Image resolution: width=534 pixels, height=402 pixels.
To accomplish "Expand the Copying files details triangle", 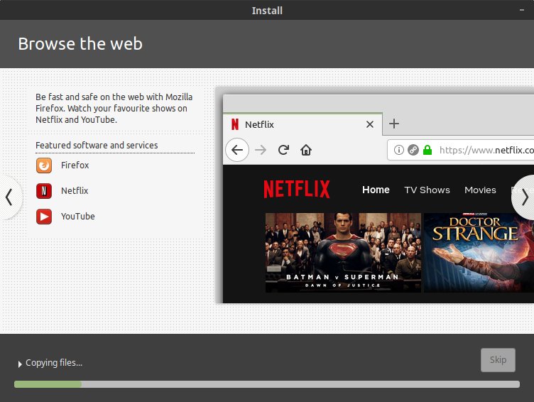I will [x=20, y=364].
